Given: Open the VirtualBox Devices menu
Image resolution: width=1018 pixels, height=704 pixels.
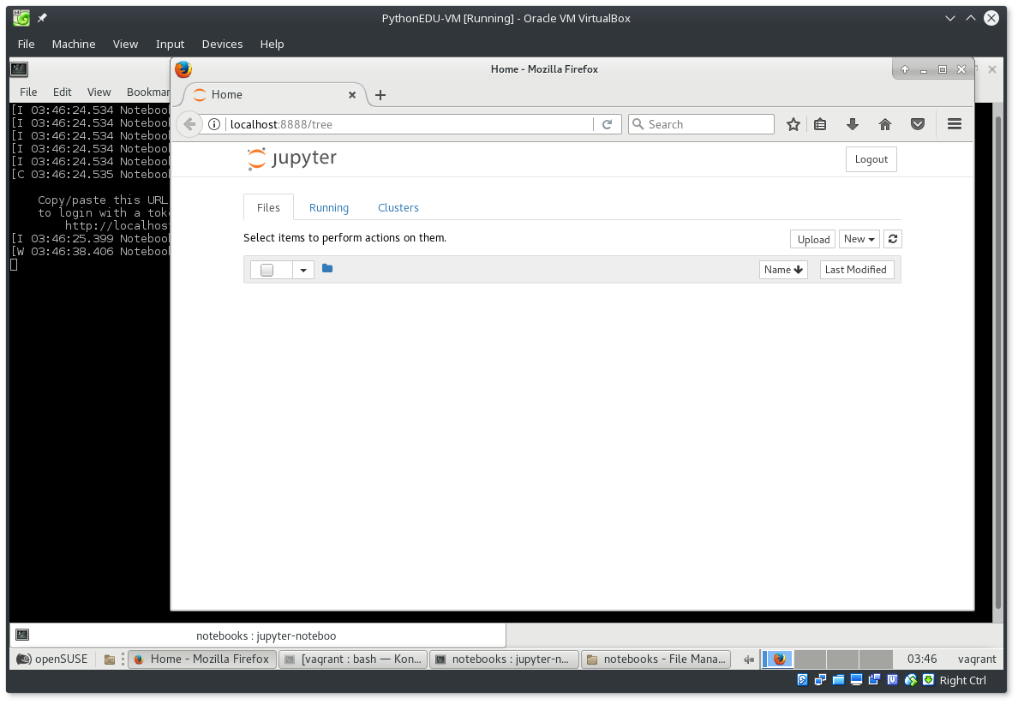Looking at the screenshot, I should [x=222, y=44].
